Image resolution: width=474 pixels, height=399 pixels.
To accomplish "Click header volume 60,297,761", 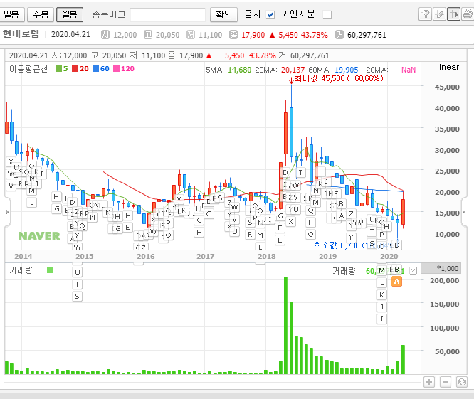I will (367, 35).
